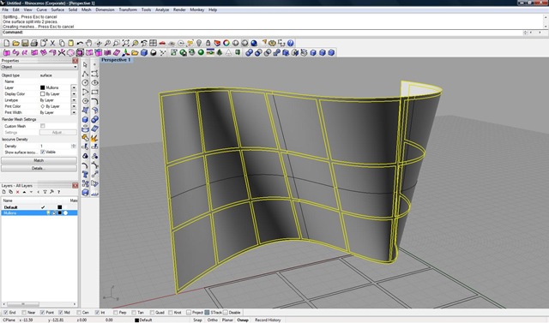Viewport: 549px width, 323px height.
Task: Click the green shaded sphere icon
Action: 201,52
